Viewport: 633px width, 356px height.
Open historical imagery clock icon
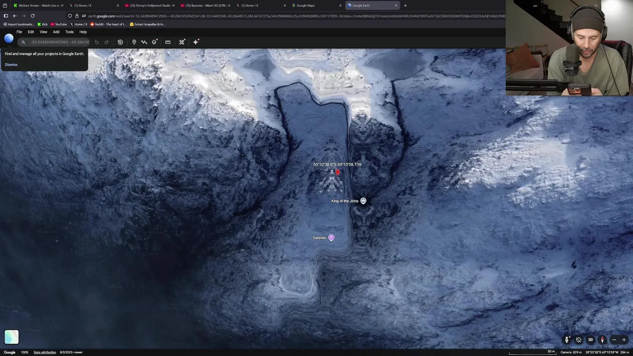click(x=120, y=42)
